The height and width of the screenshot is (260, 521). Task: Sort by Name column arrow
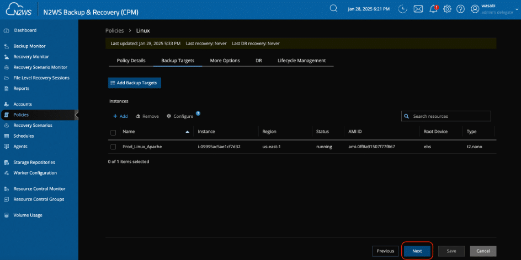(188, 132)
